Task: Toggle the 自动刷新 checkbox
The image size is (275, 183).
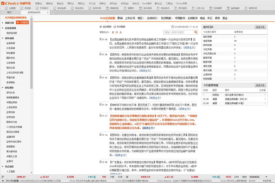Action: click(x=101, y=27)
